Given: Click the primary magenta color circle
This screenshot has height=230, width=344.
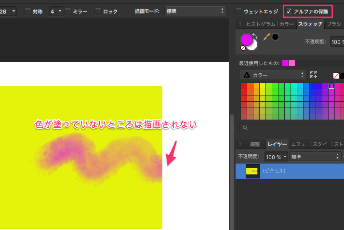Looking at the screenshot, I should pyautogui.click(x=246, y=38).
